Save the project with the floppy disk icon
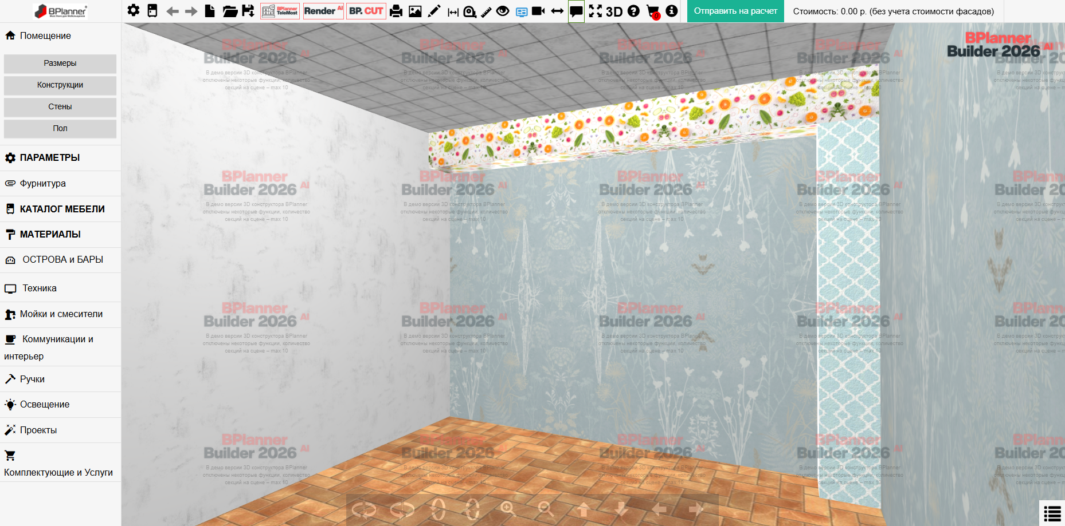The width and height of the screenshot is (1065, 526). 248,11
